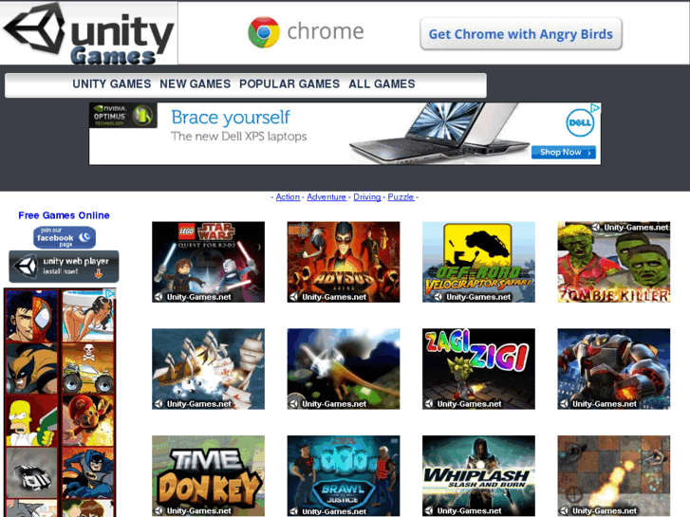Click speaker icon on Zombie Killer thumbnail

[x=596, y=228]
